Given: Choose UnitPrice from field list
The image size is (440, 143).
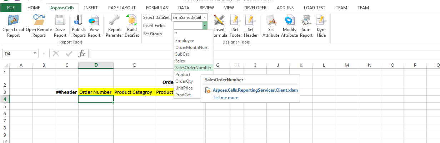Looking at the screenshot, I should pyautogui.click(x=194, y=88).
